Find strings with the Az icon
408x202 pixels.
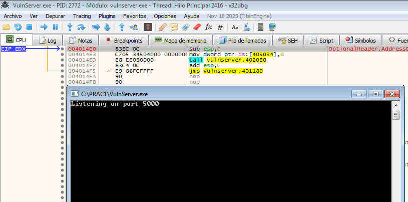(x=235, y=27)
